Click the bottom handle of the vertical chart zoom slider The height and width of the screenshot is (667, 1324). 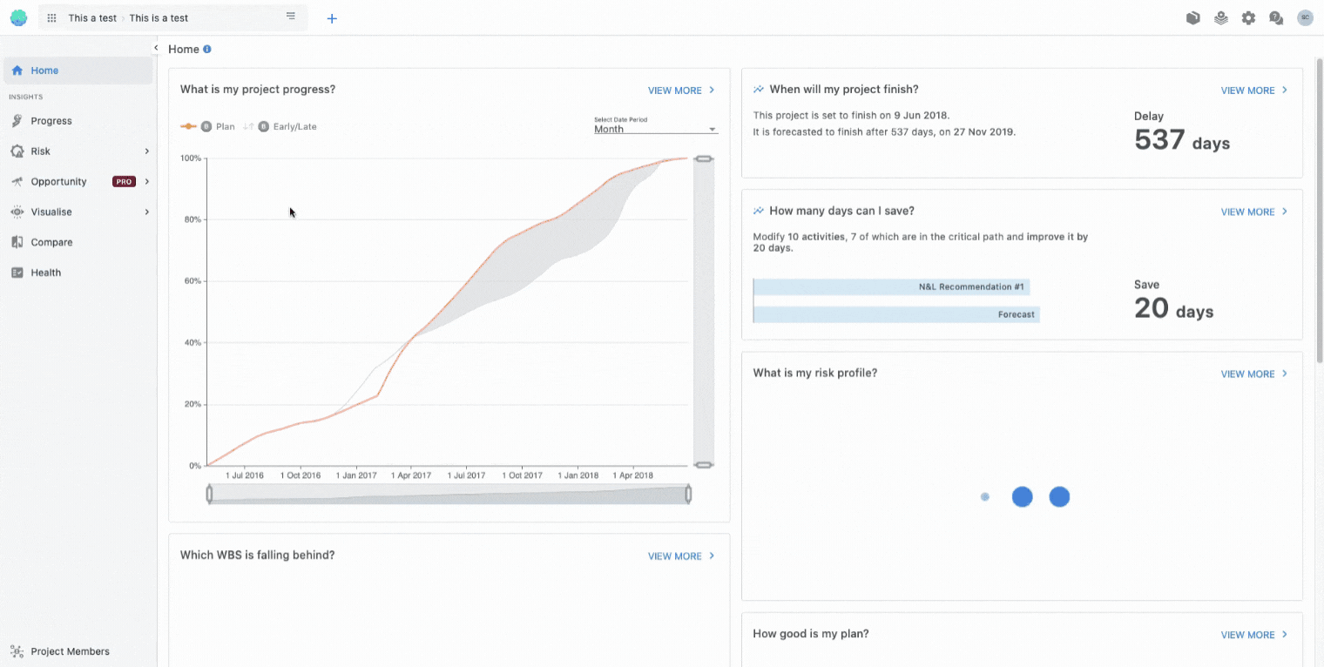point(704,465)
